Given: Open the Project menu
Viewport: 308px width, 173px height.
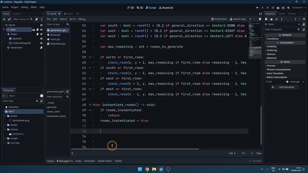Looking at the screenshot, I should tap(14, 7).
